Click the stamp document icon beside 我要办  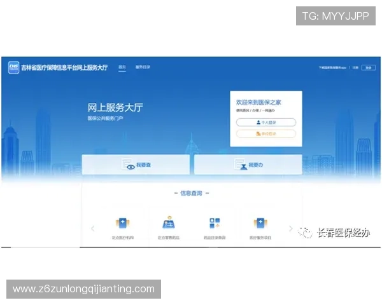point(241,164)
